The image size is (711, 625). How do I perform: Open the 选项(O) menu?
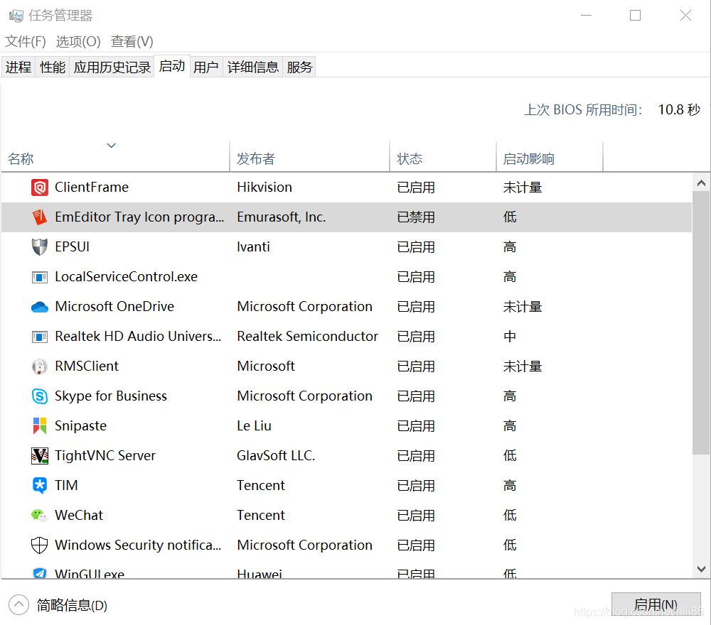point(78,42)
